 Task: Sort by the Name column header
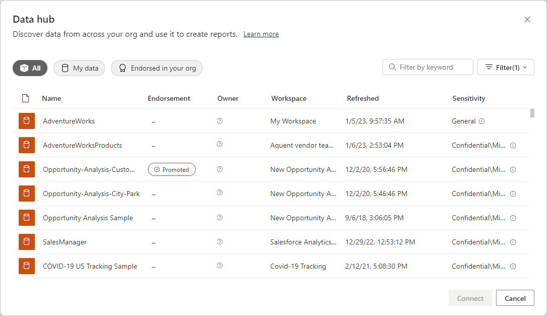coord(51,98)
